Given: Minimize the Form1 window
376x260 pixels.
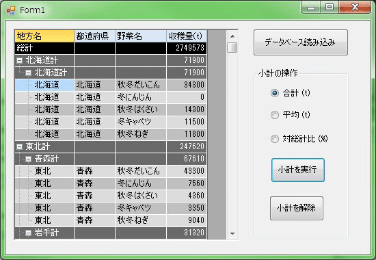Looking at the screenshot, I should tap(311, 8).
